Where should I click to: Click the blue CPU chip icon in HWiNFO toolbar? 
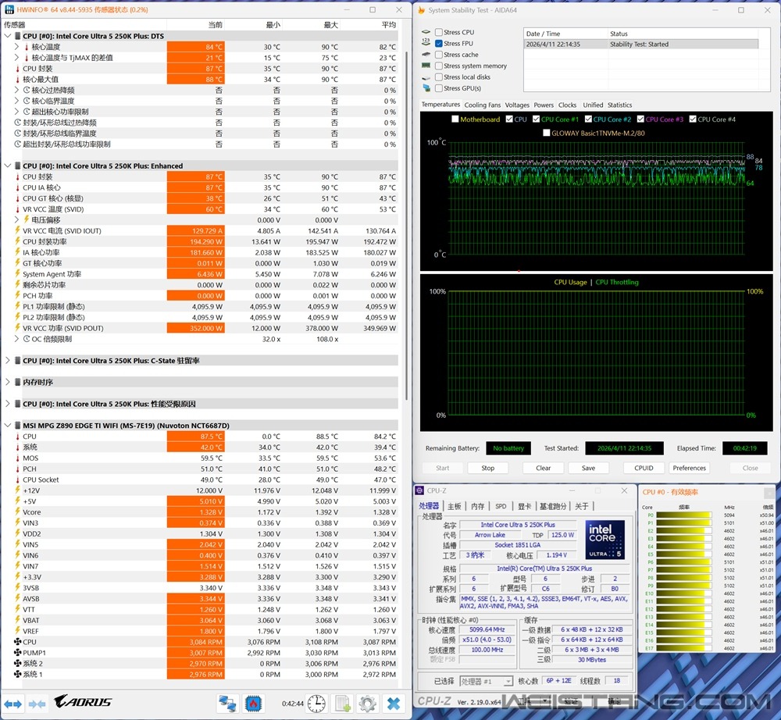click(x=254, y=704)
